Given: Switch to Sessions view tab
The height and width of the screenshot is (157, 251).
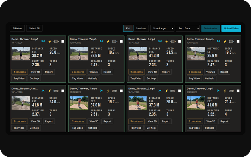Looking at the screenshot, I should coord(141,28).
